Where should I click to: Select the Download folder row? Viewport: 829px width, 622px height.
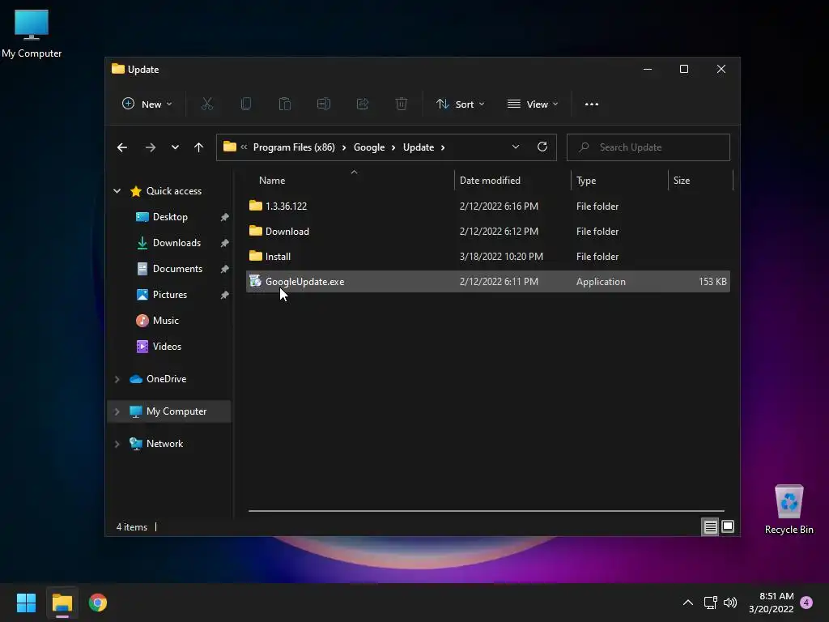click(487, 231)
